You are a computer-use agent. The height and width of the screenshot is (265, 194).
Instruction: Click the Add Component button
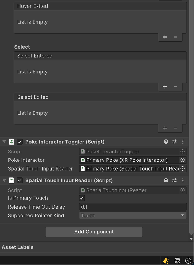pos(94,232)
